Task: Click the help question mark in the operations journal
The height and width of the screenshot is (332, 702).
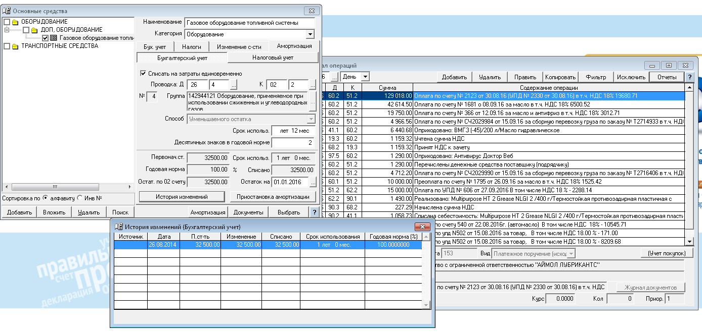Action: [x=689, y=77]
